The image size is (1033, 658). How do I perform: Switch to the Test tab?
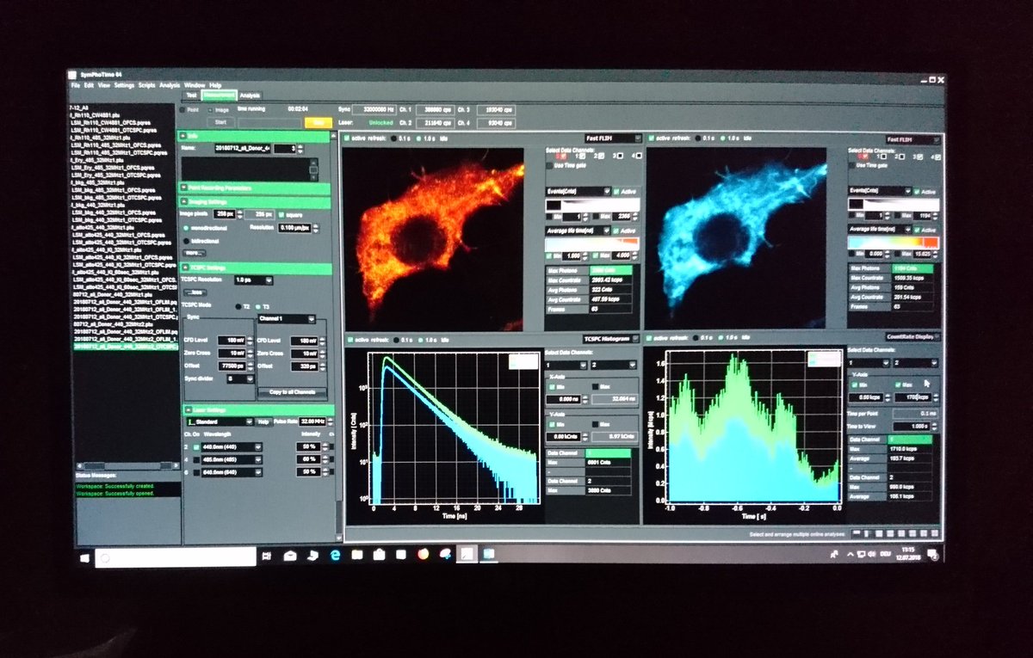[x=191, y=95]
